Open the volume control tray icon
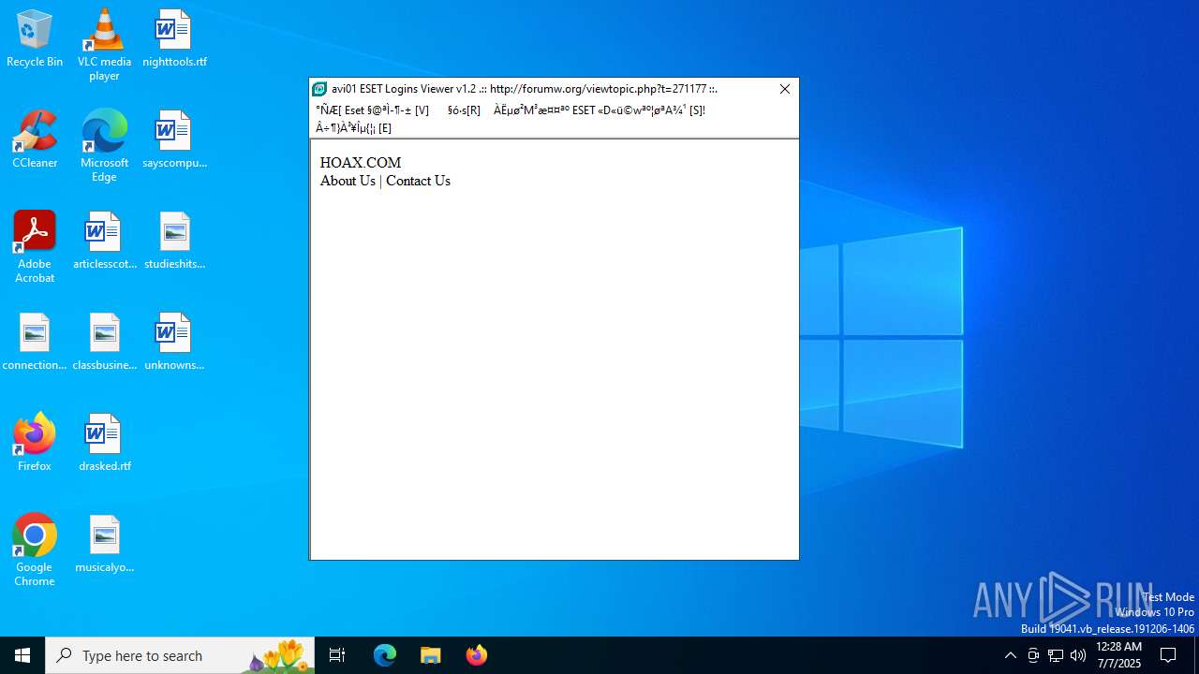The image size is (1199, 674). click(1078, 655)
